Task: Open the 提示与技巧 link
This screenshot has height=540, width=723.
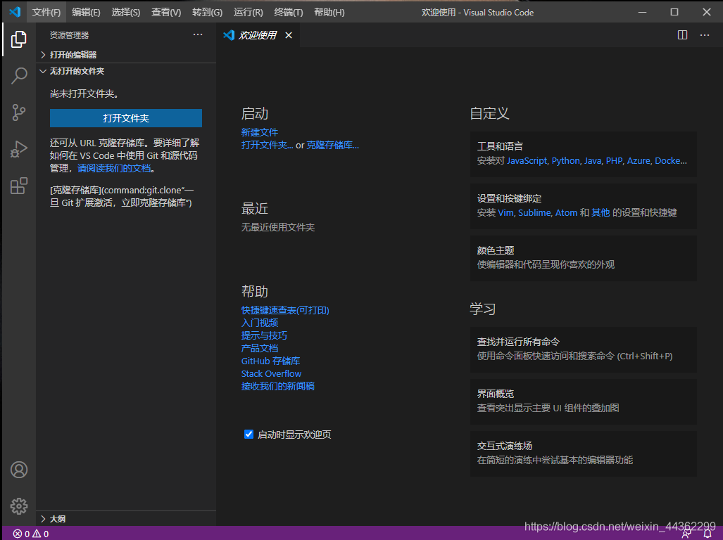Action: [x=264, y=335]
